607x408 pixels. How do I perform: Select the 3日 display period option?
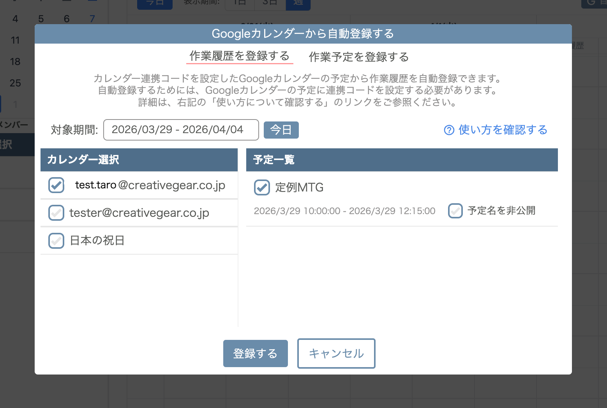click(x=268, y=4)
